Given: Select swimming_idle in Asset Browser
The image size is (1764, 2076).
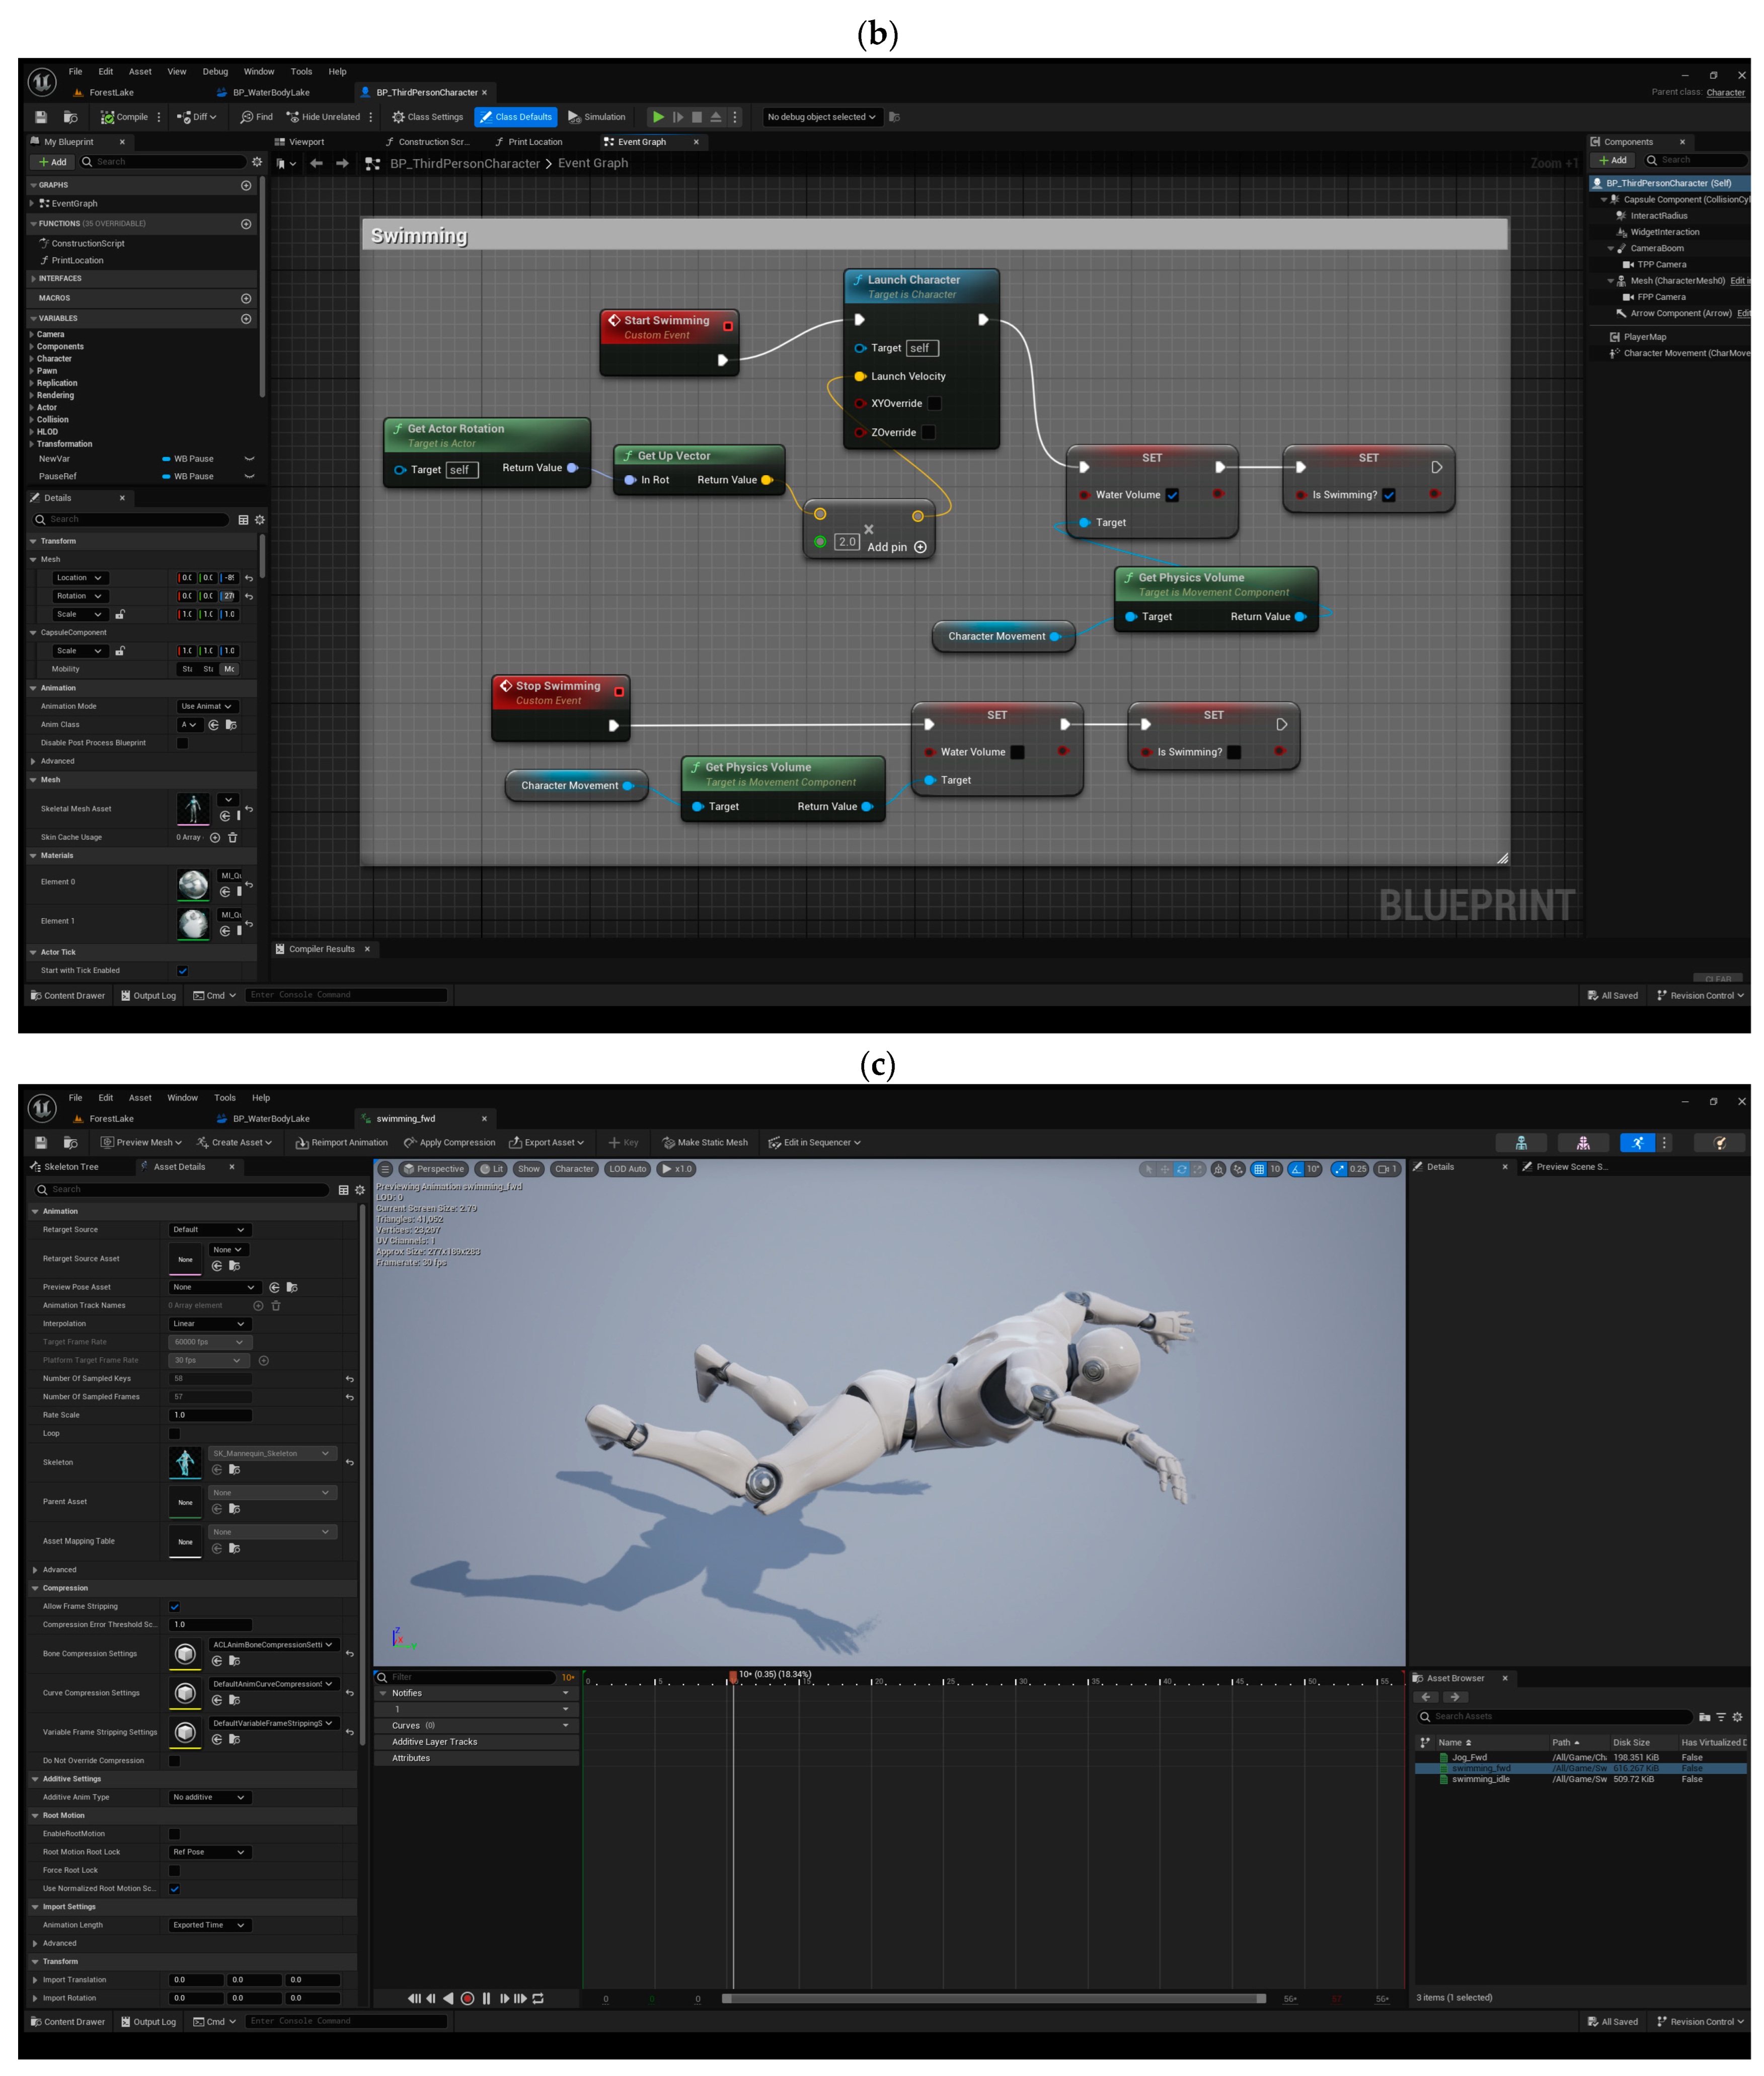Looking at the screenshot, I should 1480,1779.
